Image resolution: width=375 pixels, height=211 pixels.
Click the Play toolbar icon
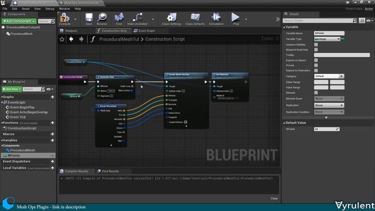tap(236, 19)
